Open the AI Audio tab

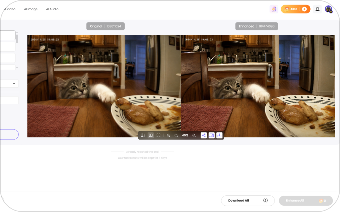tap(52, 9)
